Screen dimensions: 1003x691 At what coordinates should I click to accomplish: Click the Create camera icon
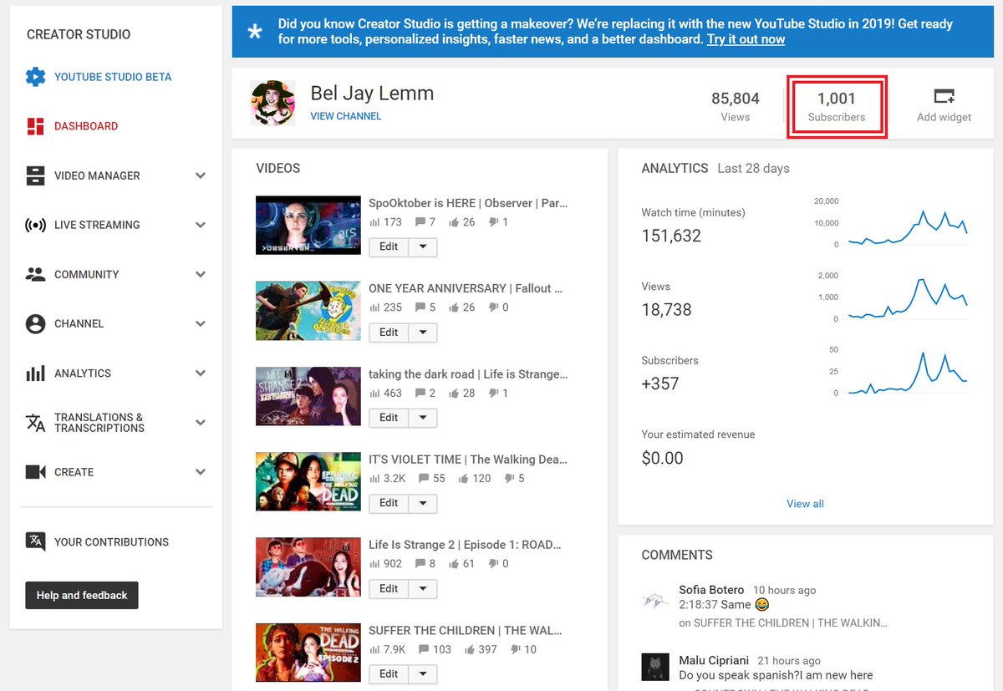pyautogui.click(x=35, y=472)
